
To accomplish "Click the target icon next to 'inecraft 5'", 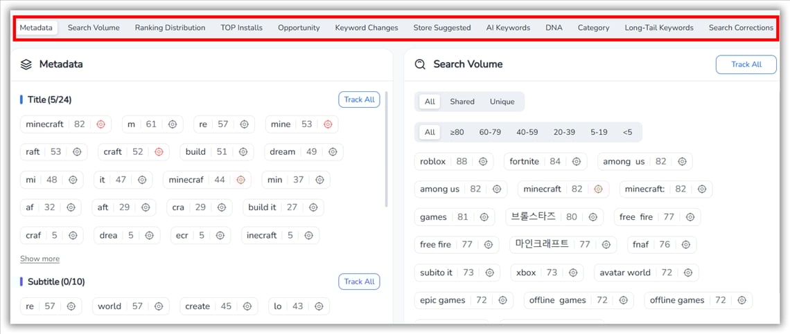I will (308, 235).
